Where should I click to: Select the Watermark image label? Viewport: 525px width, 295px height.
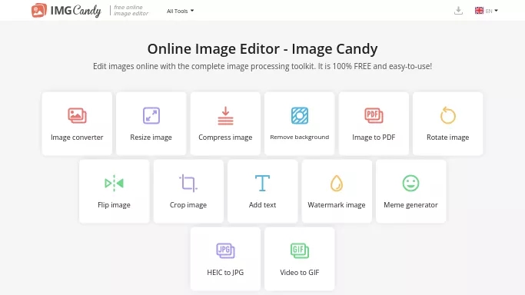pyautogui.click(x=337, y=204)
